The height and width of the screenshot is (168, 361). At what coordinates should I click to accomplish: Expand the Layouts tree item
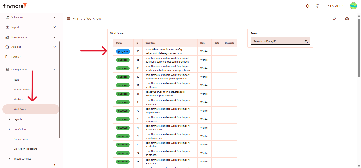tap(10, 119)
